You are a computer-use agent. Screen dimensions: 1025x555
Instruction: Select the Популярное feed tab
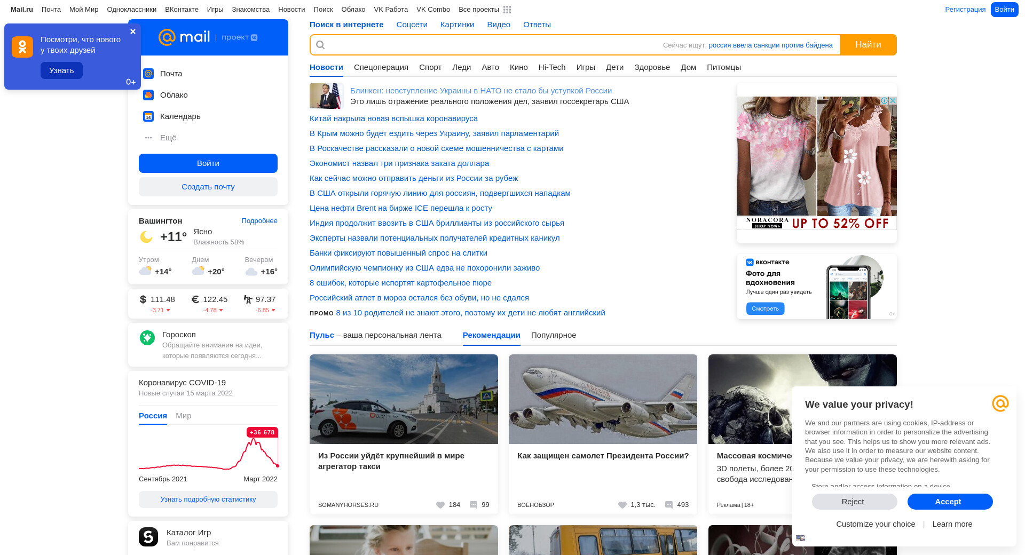[x=554, y=335]
